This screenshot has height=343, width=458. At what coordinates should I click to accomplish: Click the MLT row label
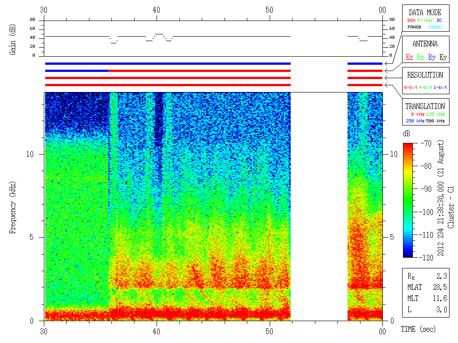point(413,298)
